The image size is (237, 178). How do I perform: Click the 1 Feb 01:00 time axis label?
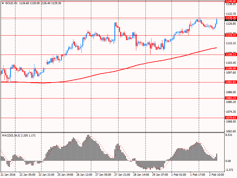(179, 175)
